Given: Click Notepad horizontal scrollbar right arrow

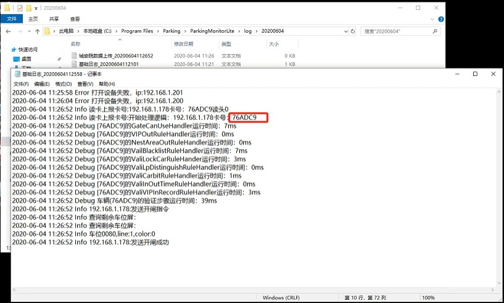Looking at the screenshot, I should [492, 289].
